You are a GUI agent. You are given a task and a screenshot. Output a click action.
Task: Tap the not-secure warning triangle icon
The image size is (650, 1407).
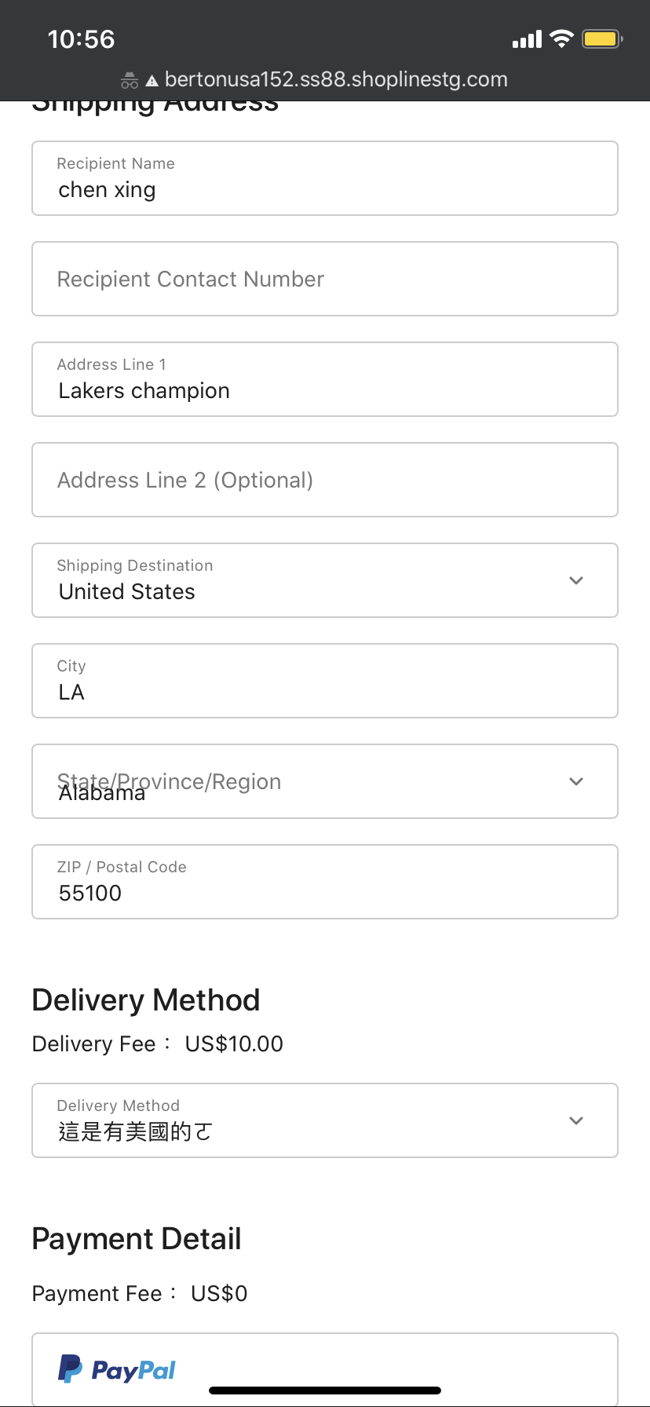(152, 81)
